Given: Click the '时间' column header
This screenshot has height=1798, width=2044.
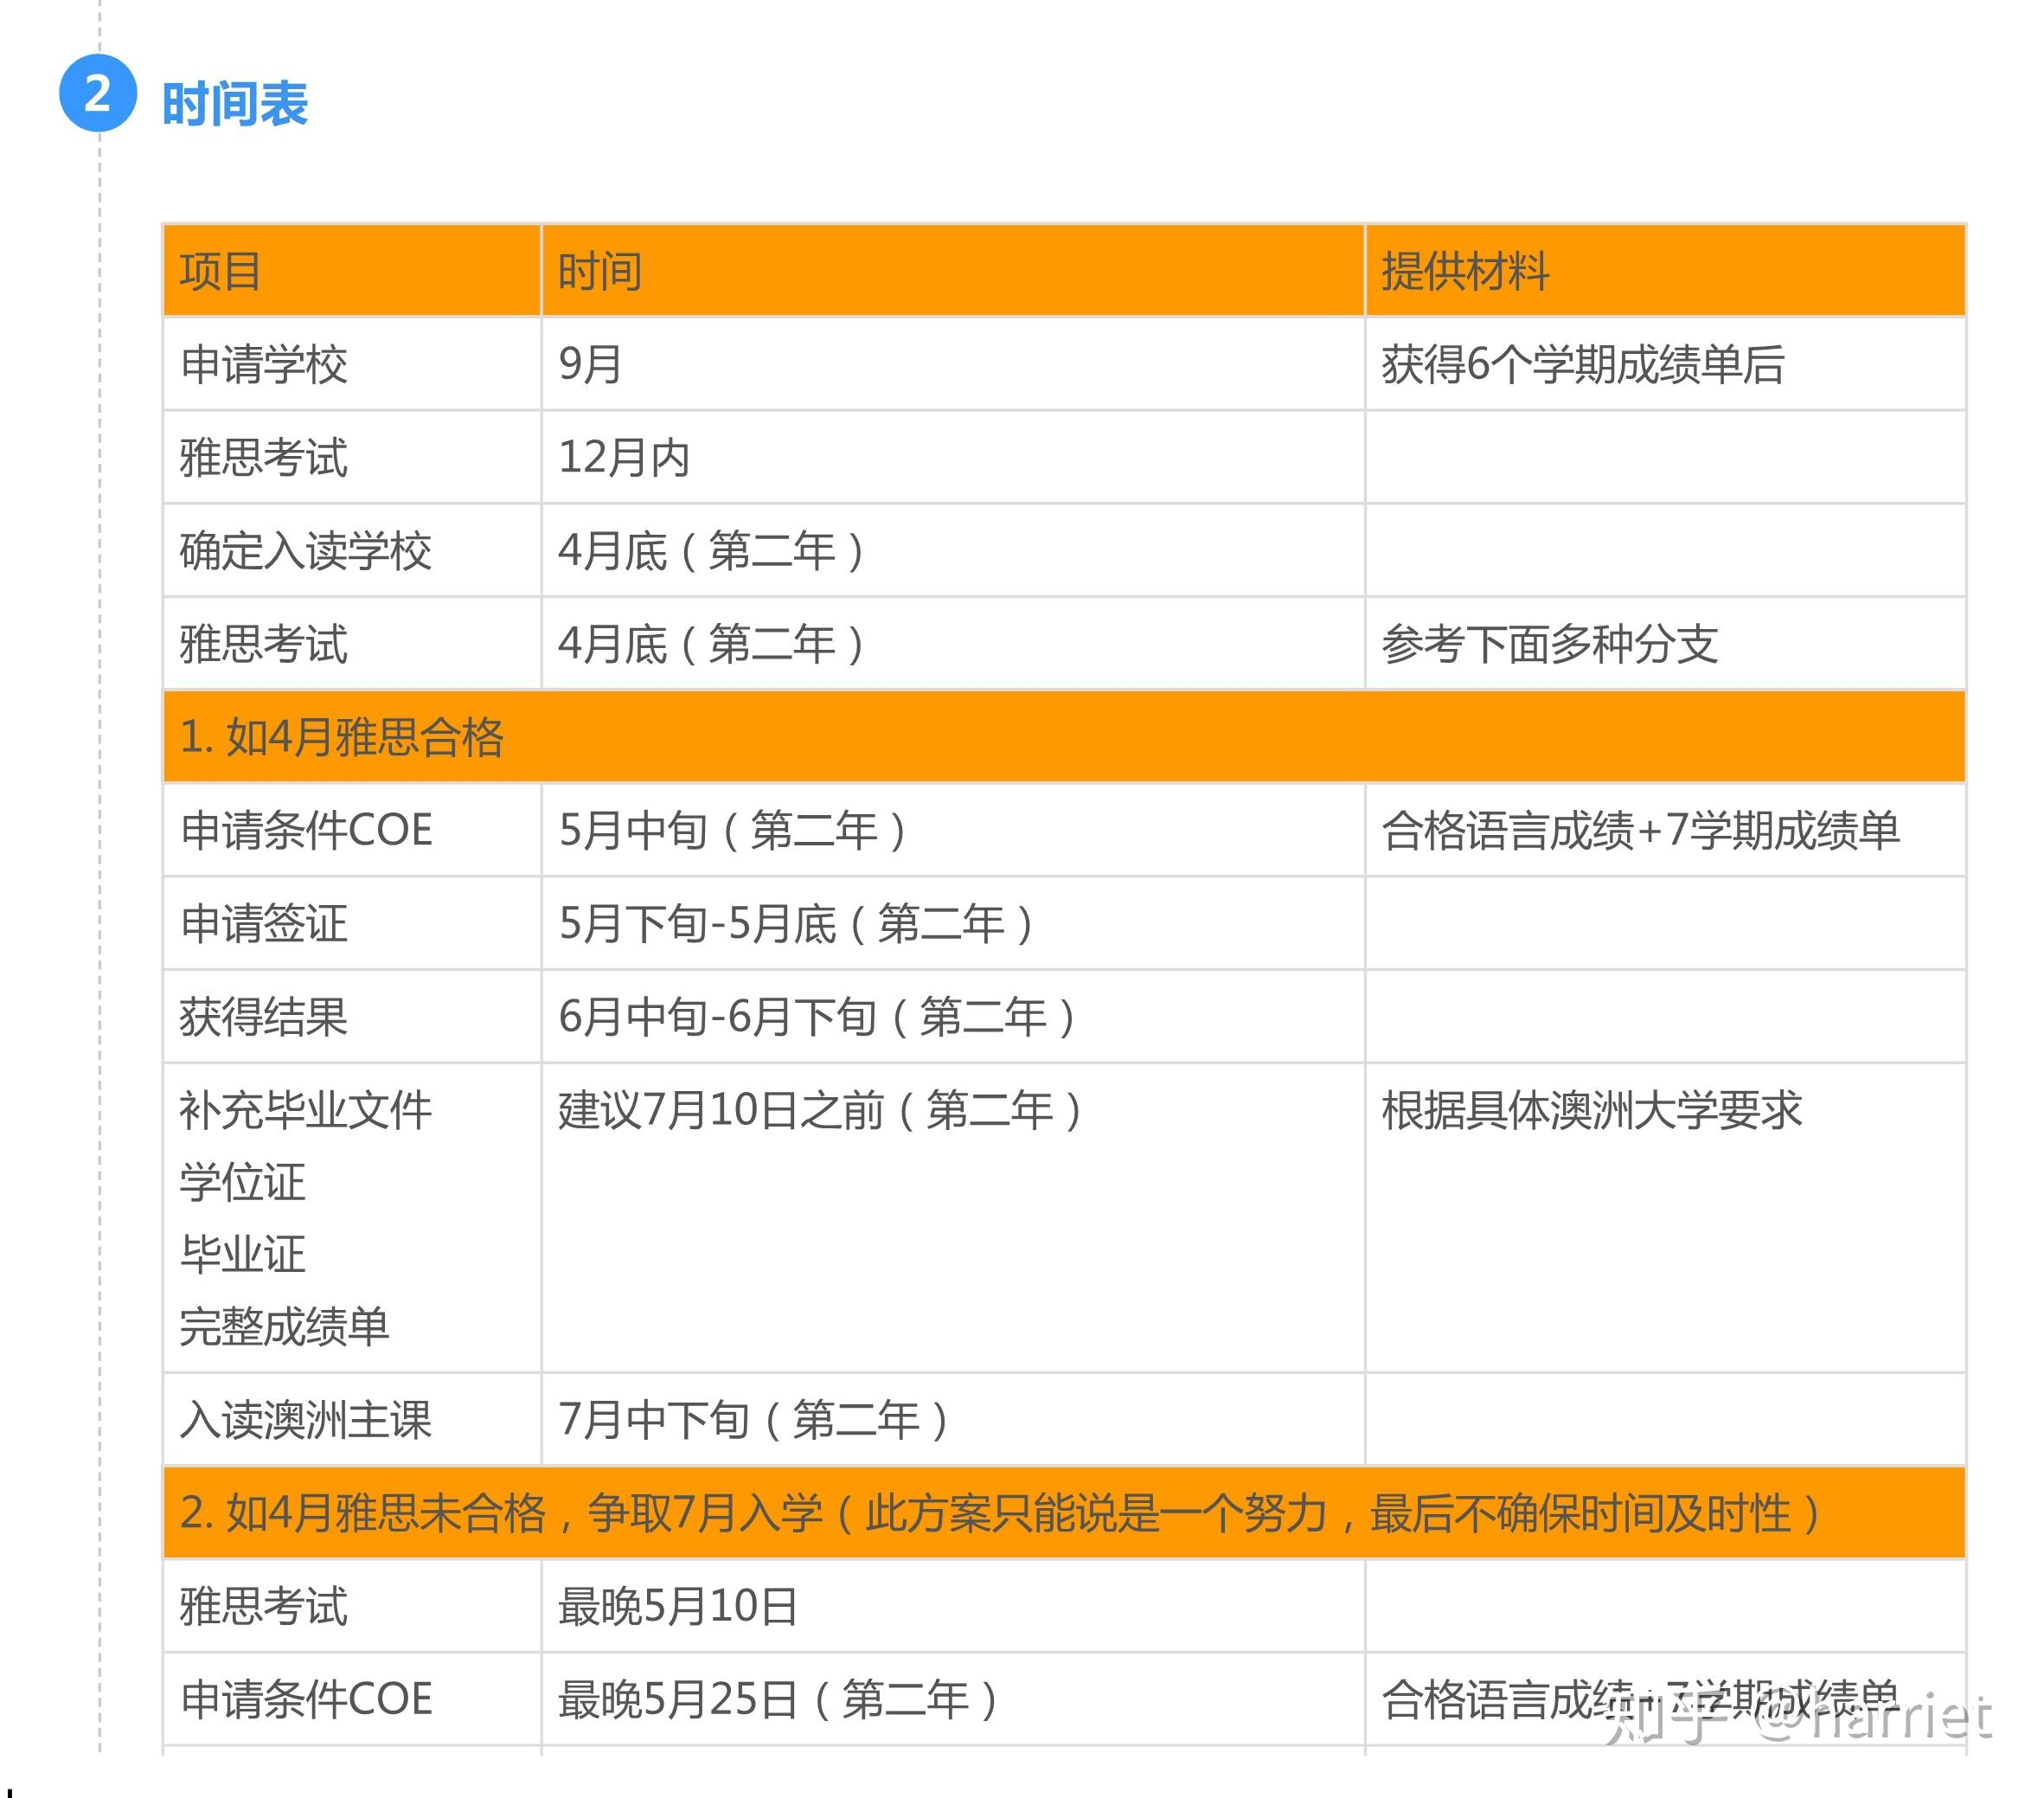Looking at the screenshot, I should (596, 268).
